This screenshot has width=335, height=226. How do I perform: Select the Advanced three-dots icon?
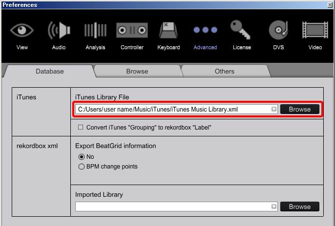coord(205,30)
